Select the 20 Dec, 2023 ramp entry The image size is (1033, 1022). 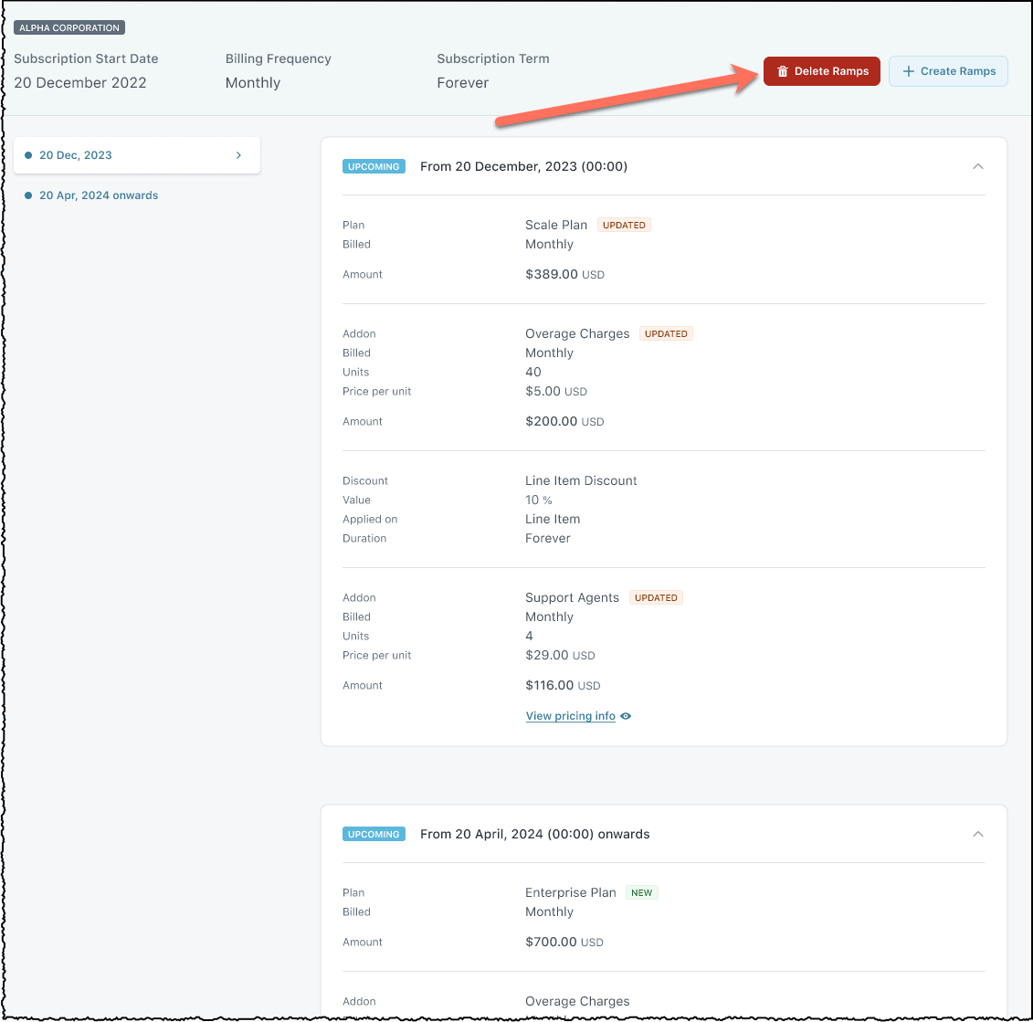76,155
